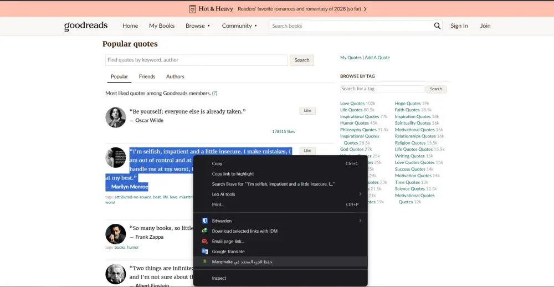The height and width of the screenshot is (287, 554).
Task: Expand the Bitwarden submenu arrow
Action: (x=361, y=221)
